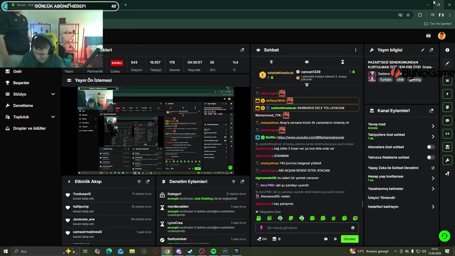Expand Hedefleri belirleyin option
Viewport: 455px width, 256px height.
point(433,207)
